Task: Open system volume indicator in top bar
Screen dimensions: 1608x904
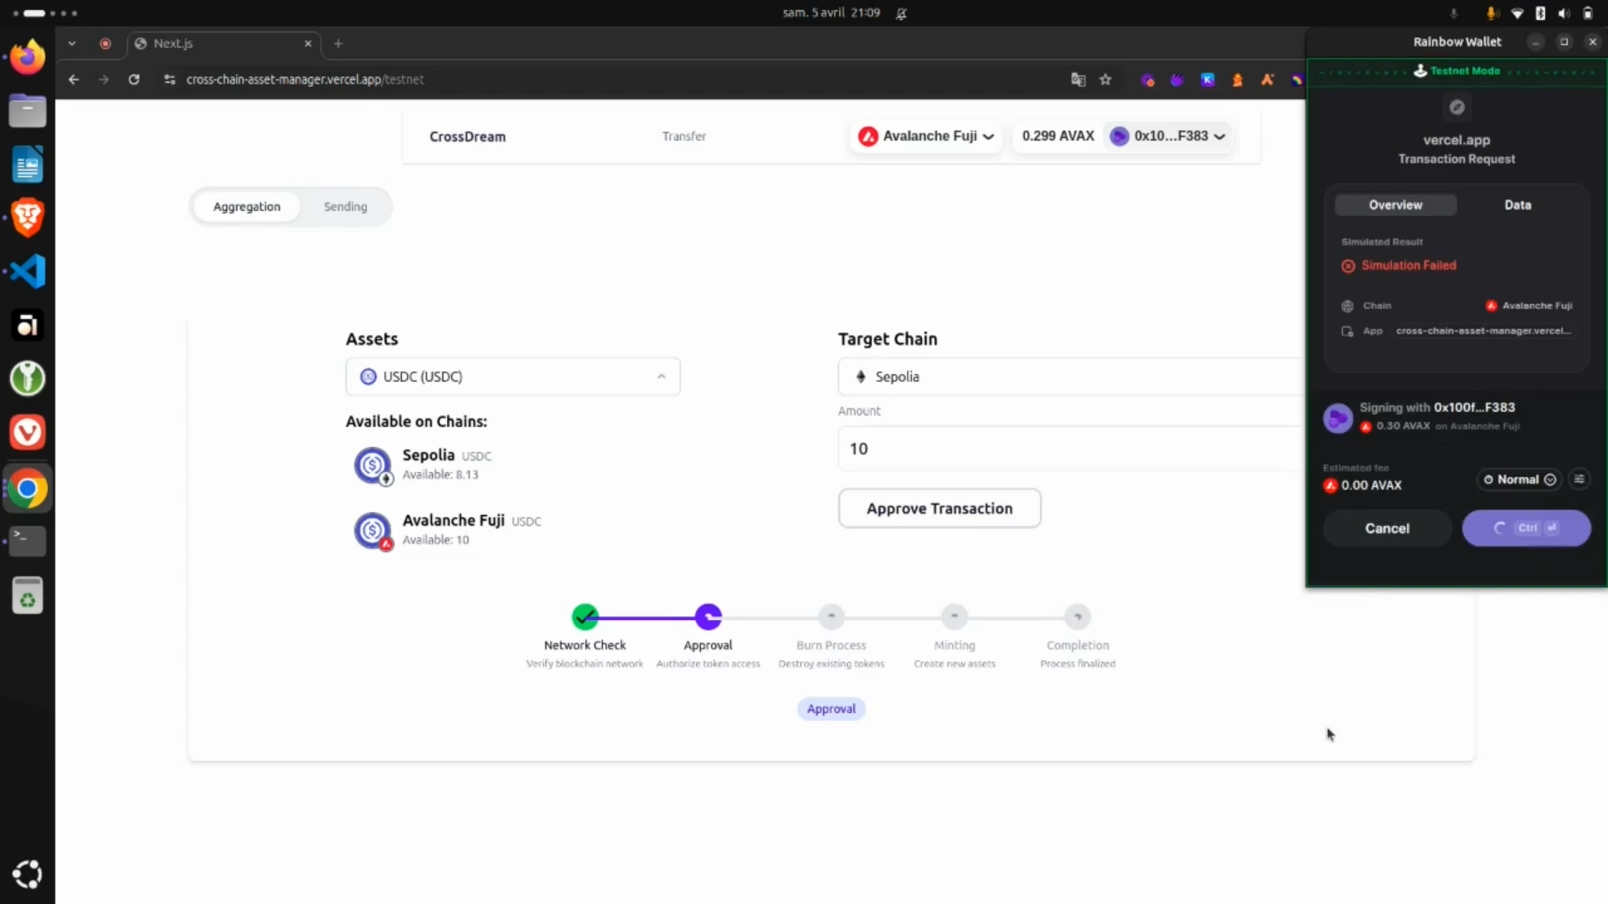Action: point(1564,13)
